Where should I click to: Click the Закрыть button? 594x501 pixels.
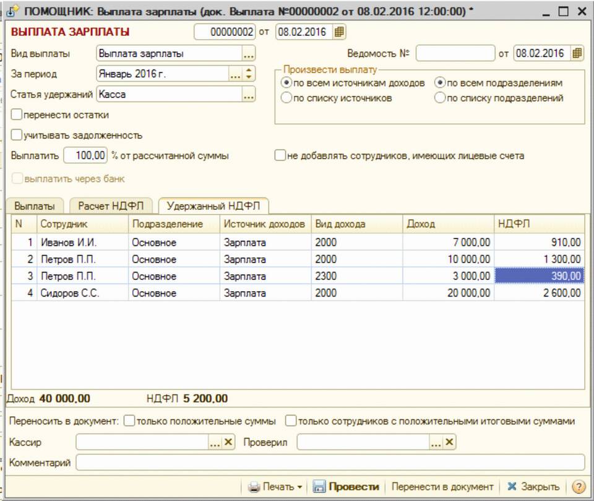(x=533, y=487)
